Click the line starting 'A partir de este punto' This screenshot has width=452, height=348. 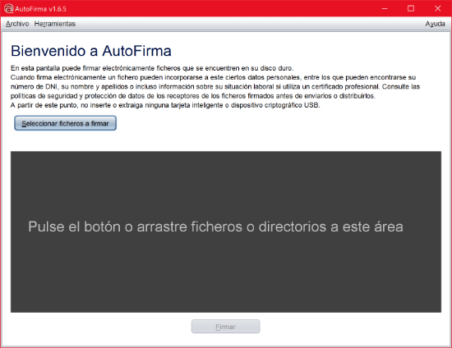(165, 105)
